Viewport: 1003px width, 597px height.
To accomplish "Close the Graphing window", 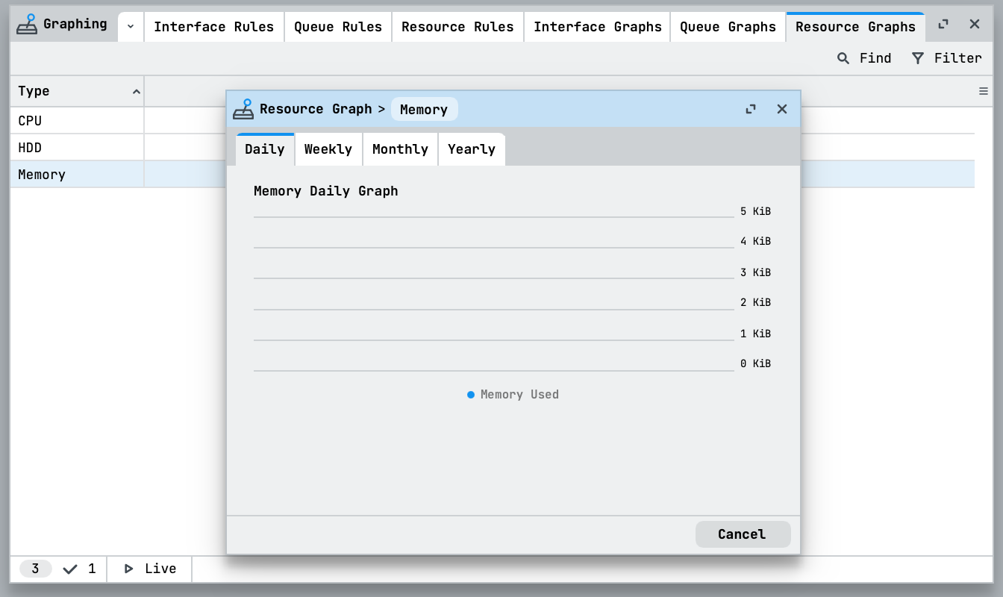I will 975,25.
